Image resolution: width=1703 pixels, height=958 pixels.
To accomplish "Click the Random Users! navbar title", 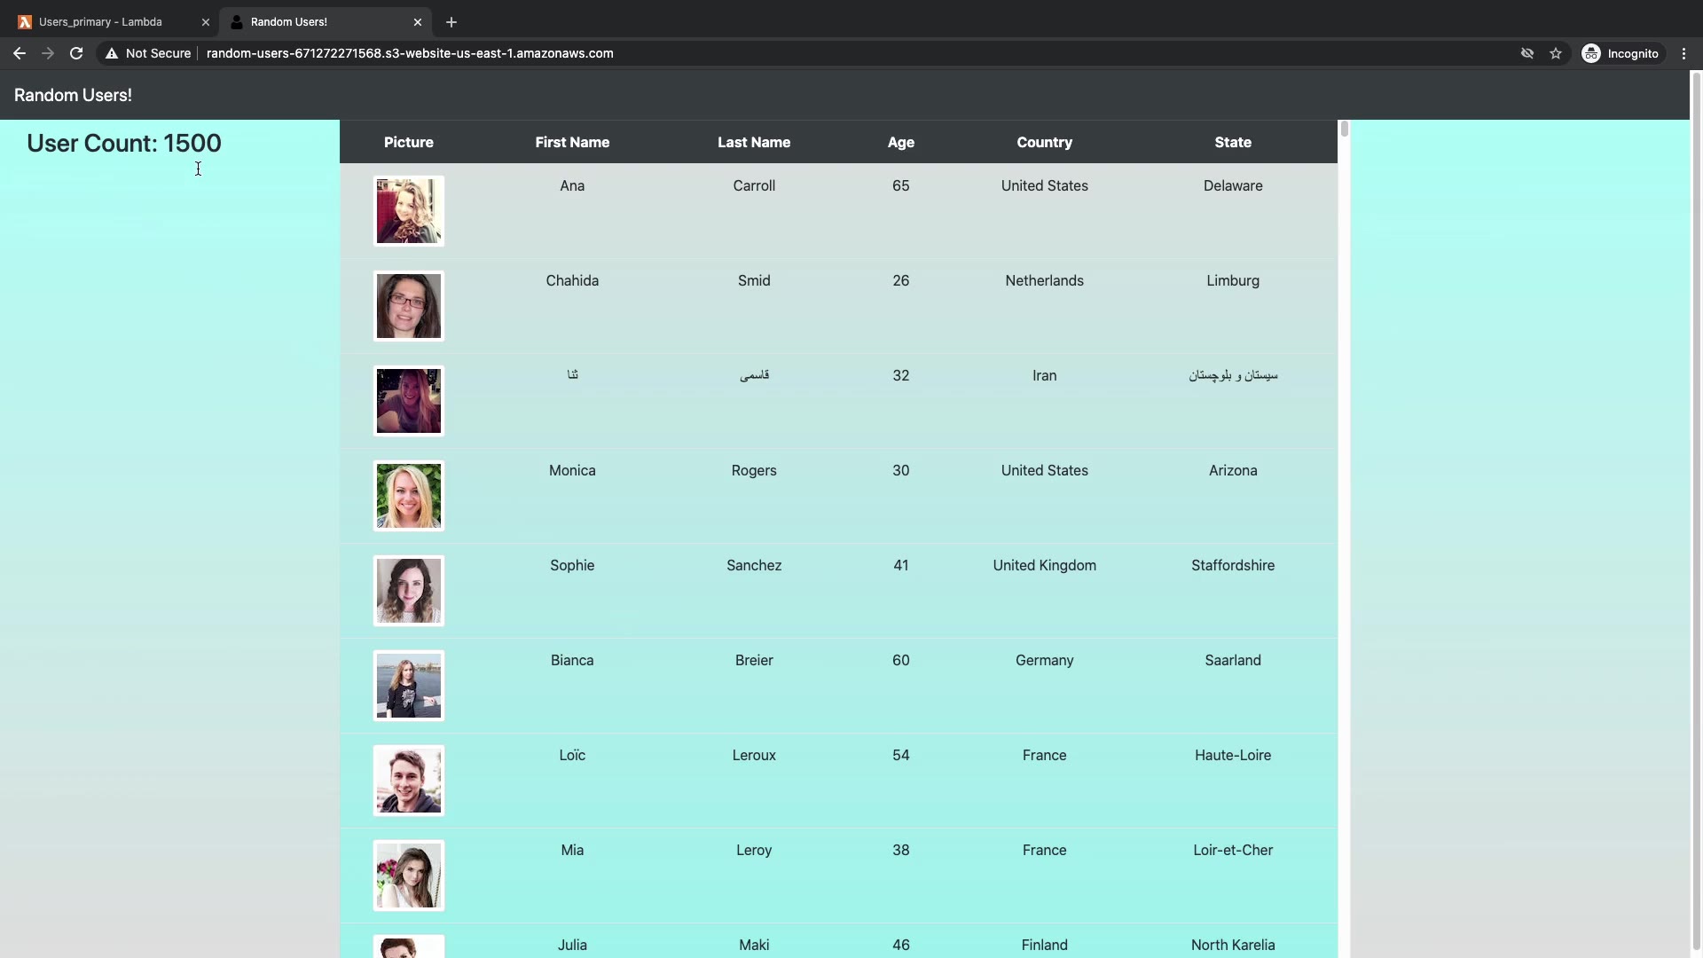I will point(73,95).
